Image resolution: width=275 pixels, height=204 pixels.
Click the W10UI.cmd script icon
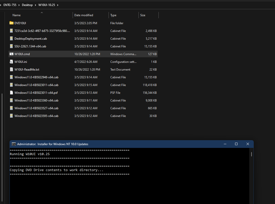coord(11,54)
